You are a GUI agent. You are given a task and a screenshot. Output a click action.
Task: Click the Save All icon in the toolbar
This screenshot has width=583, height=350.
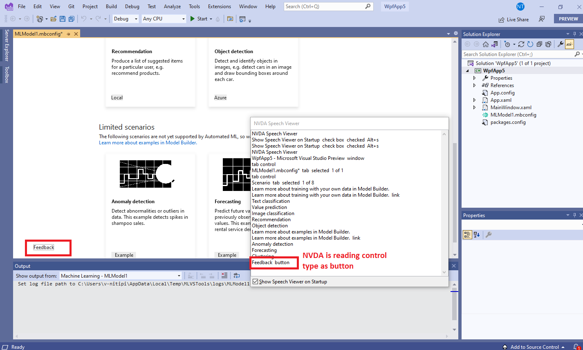click(71, 19)
